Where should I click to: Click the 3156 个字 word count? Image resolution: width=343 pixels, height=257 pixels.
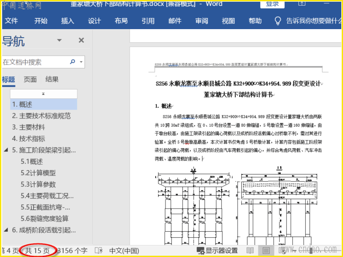coord(72,251)
